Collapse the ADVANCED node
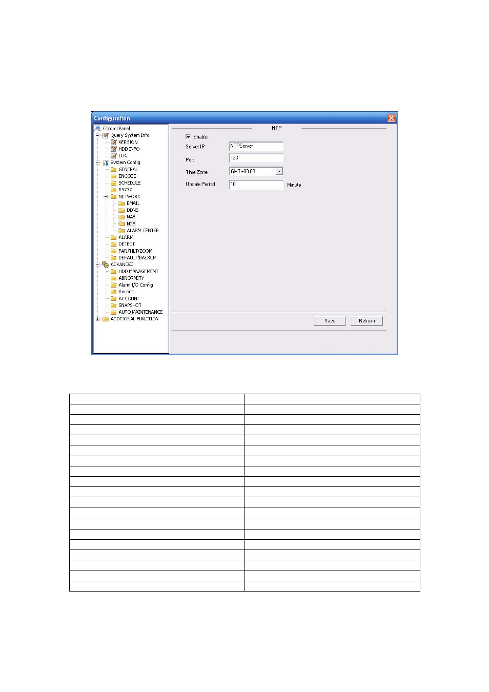The image size is (489, 692). tap(97, 264)
